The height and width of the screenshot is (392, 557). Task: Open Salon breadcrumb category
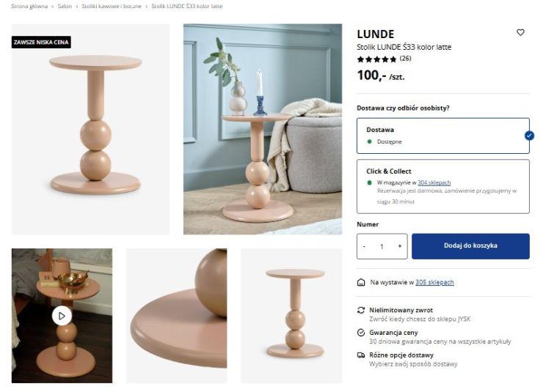pyautogui.click(x=65, y=7)
